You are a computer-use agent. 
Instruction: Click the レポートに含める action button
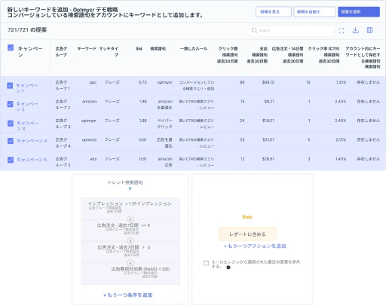[247, 234]
